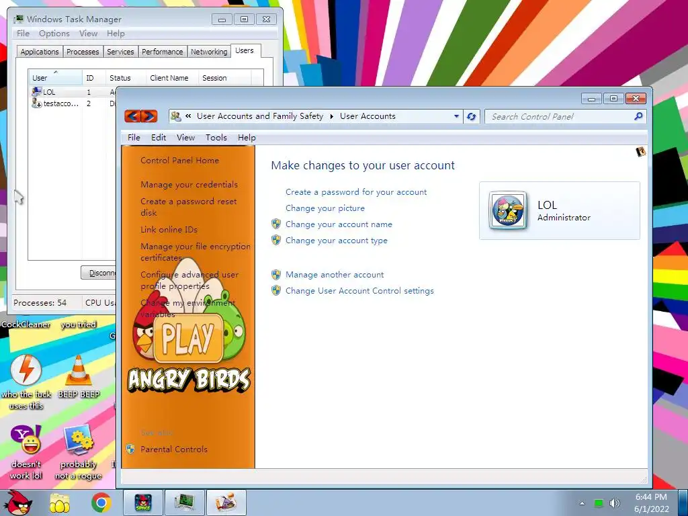The height and width of the screenshot is (516, 688).
Task: Switch to the Performance tab in Task Manager
Action: click(163, 52)
